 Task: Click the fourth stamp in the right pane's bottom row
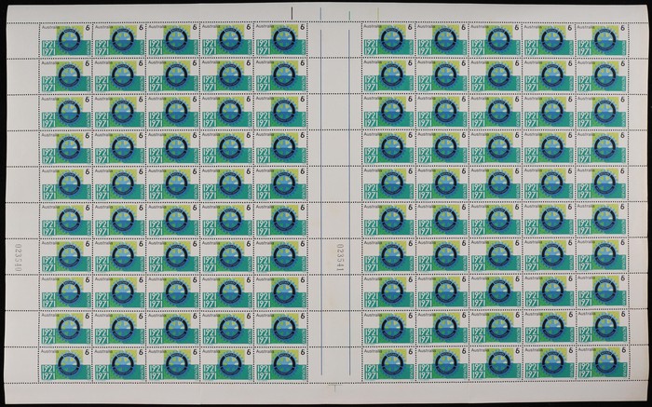click(547, 363)
